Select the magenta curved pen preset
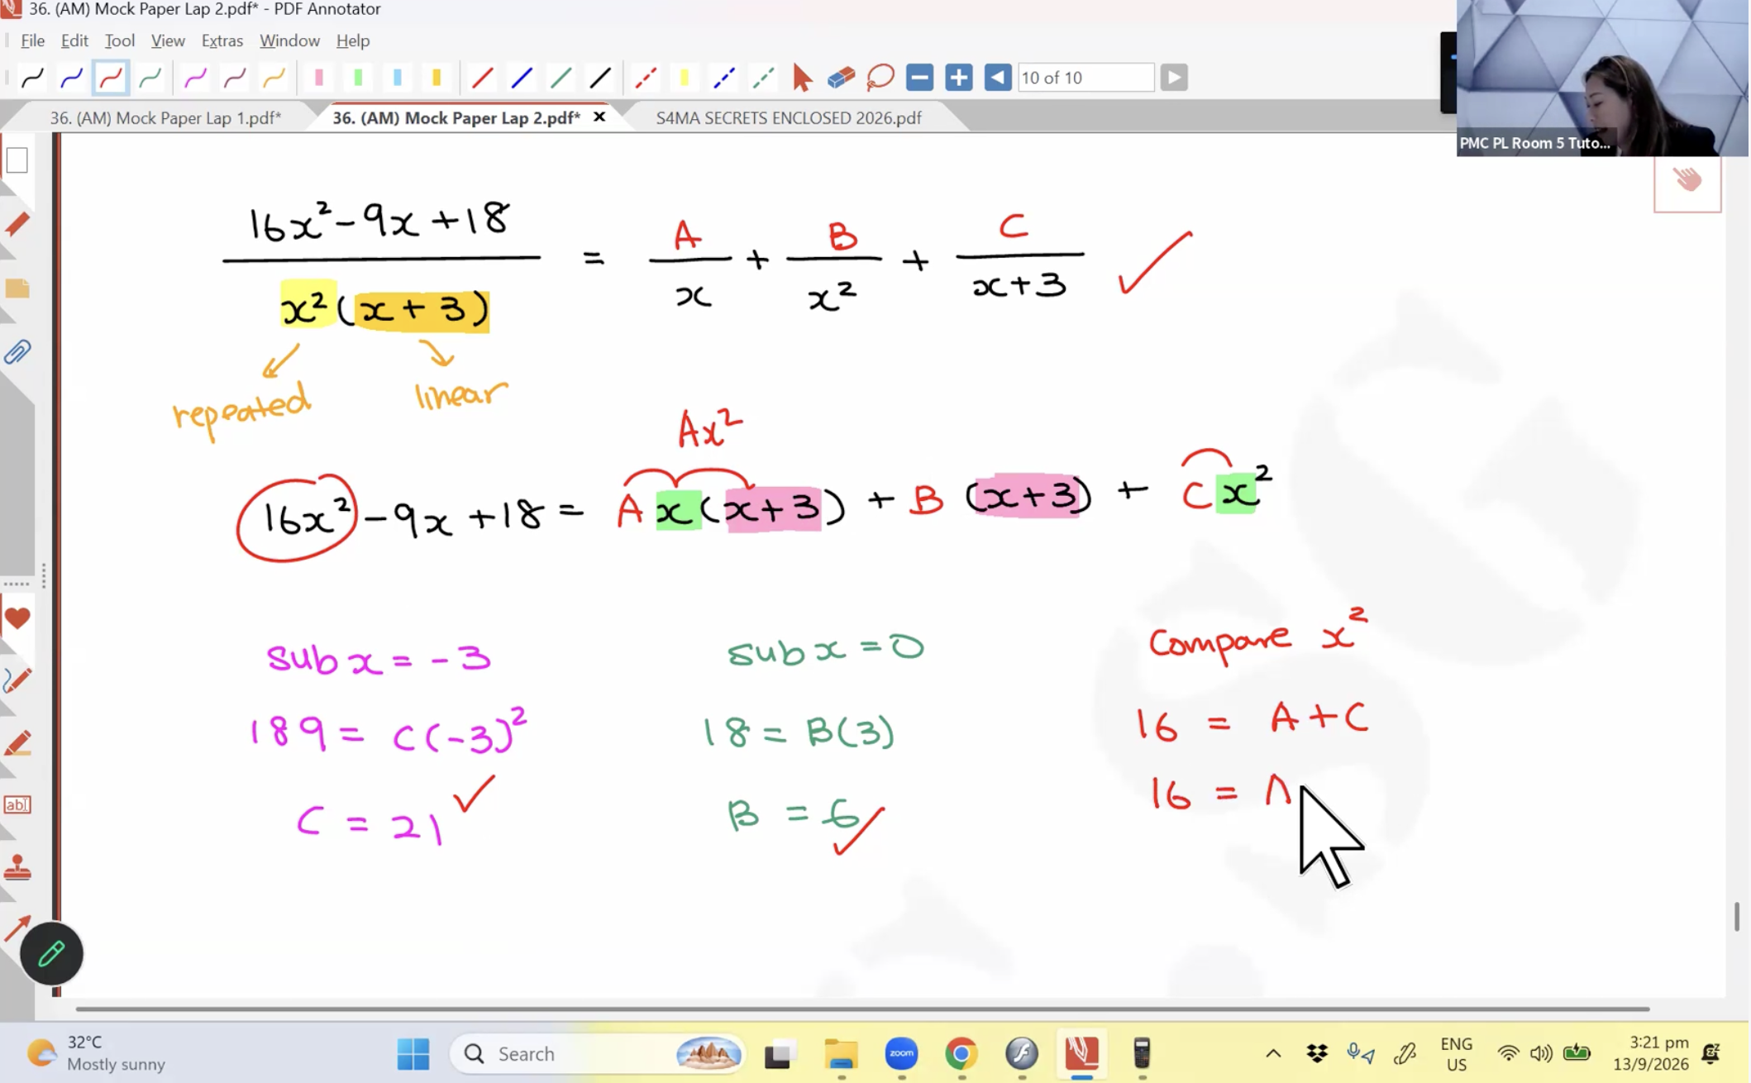The width and height of the screenshot is (1751, 1083). click(195, 78)
